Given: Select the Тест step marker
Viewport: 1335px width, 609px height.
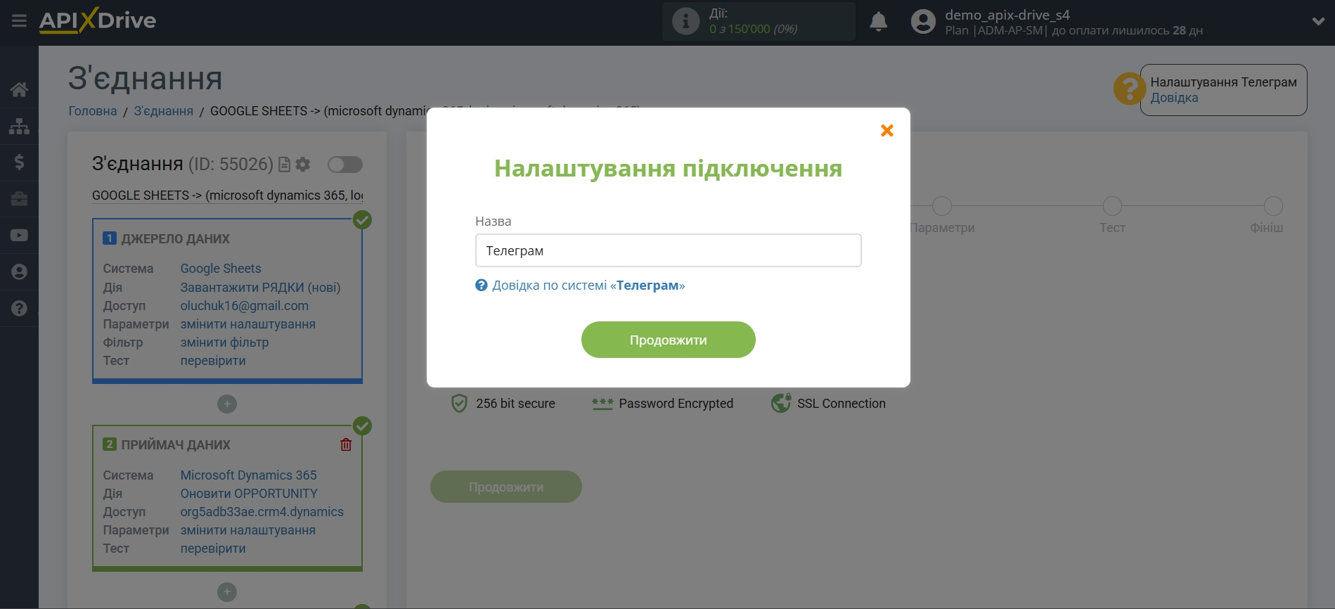Looking at the screenshot, I should [x=1112, y=206].
